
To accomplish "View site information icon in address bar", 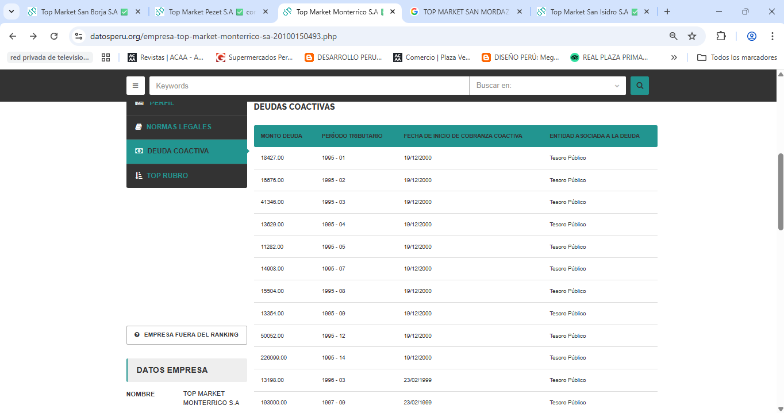I will point(79,36).
